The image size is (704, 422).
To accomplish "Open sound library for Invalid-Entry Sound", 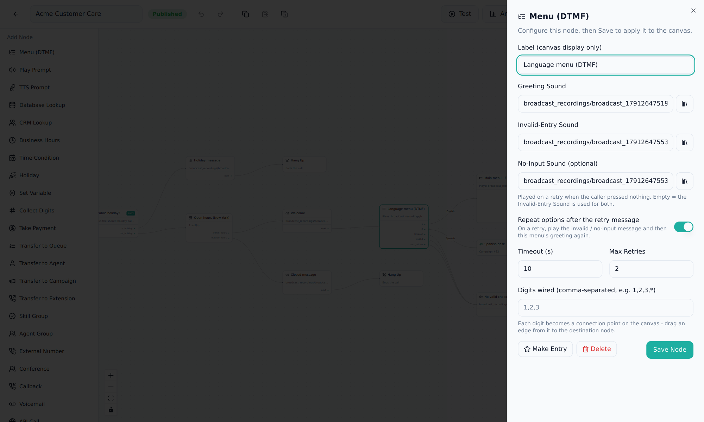I will pos(684,142).
